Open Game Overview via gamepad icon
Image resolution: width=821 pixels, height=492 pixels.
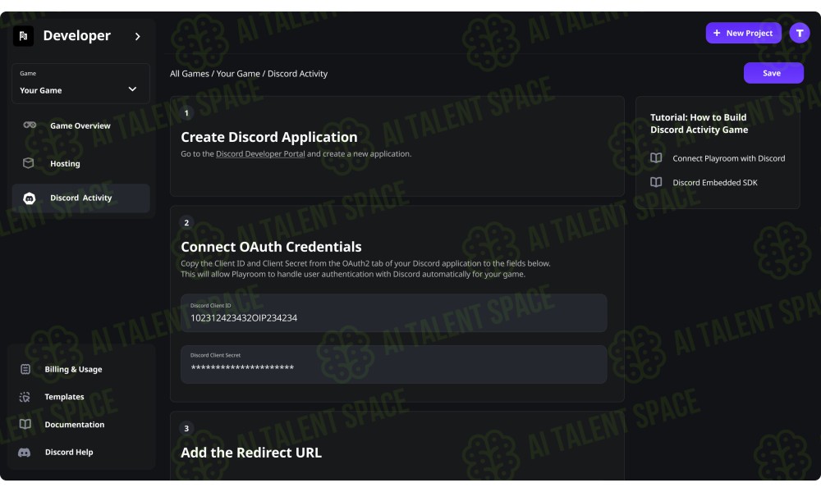coord(30,125)
